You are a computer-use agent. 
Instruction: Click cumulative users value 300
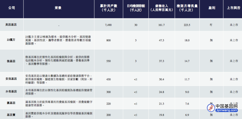pos(109,92)
